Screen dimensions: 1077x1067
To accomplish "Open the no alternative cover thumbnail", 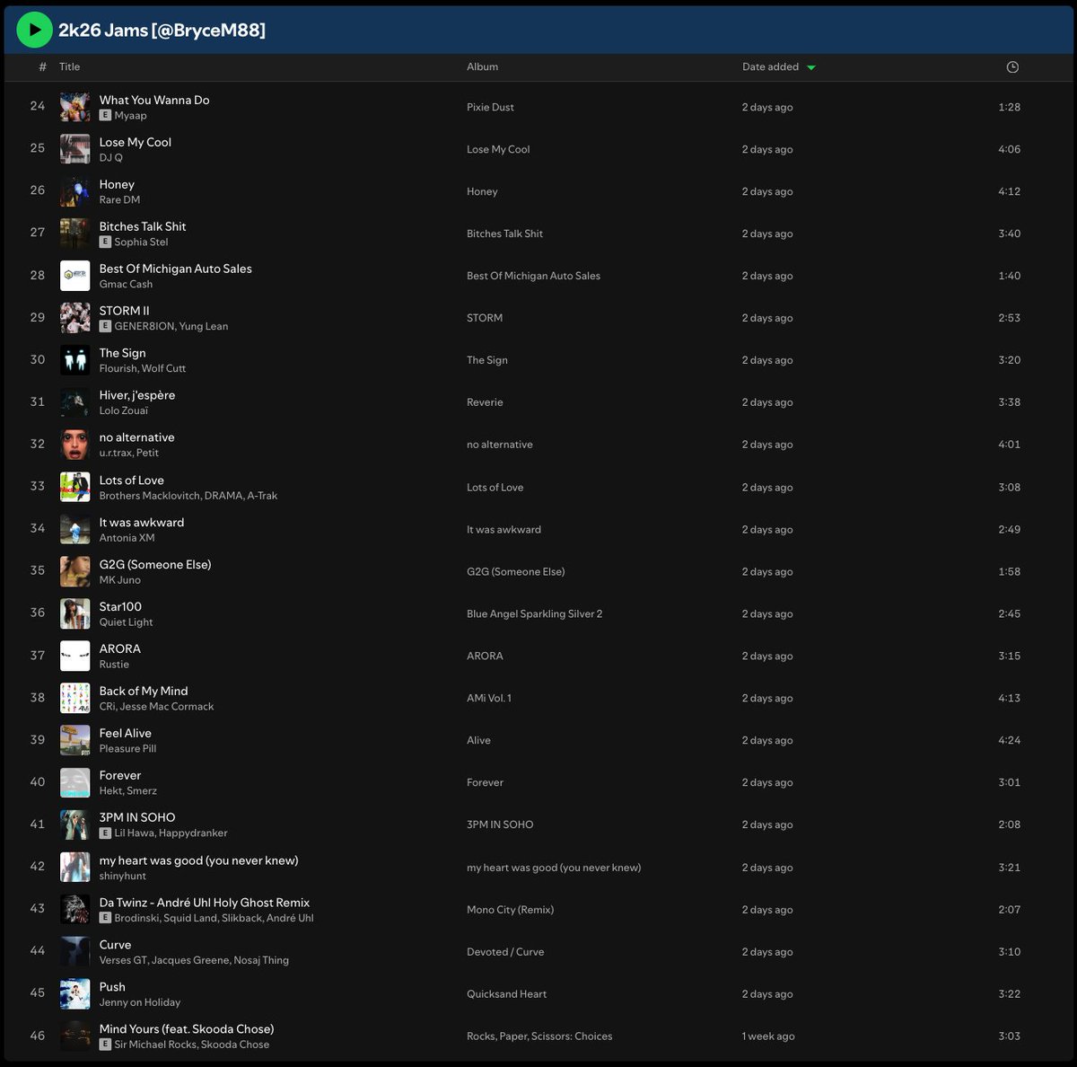I will [74, 445].
